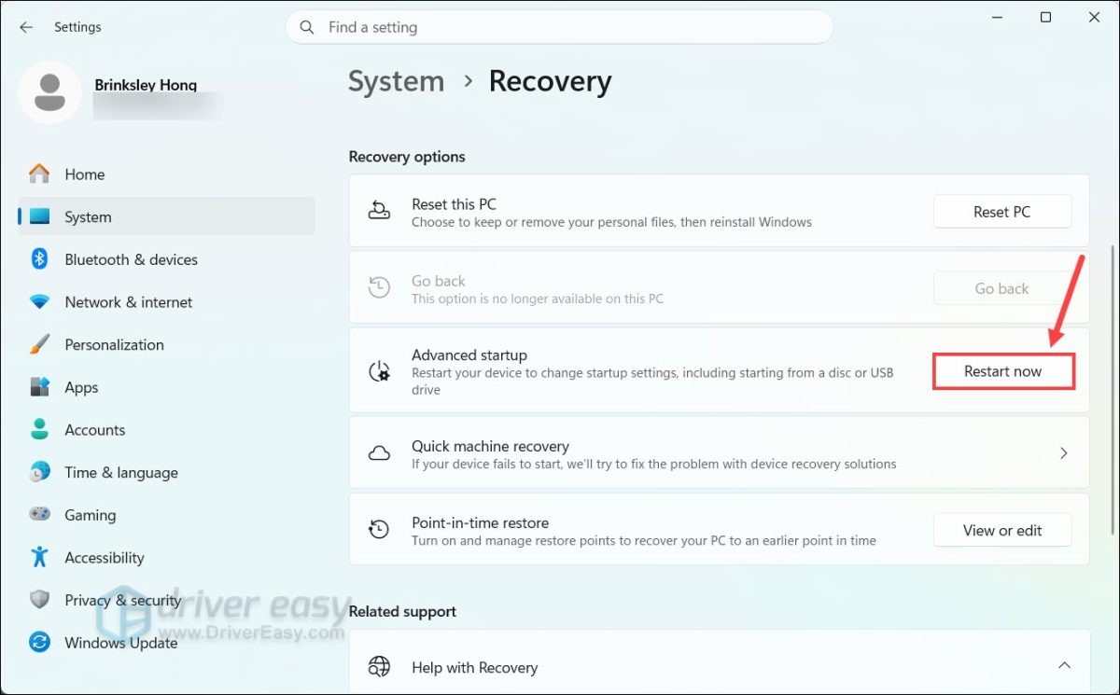The width and height of the screenshot is (1120, 695).
Task: Click the Accounts person icon
Action: (x=39, y=429)
